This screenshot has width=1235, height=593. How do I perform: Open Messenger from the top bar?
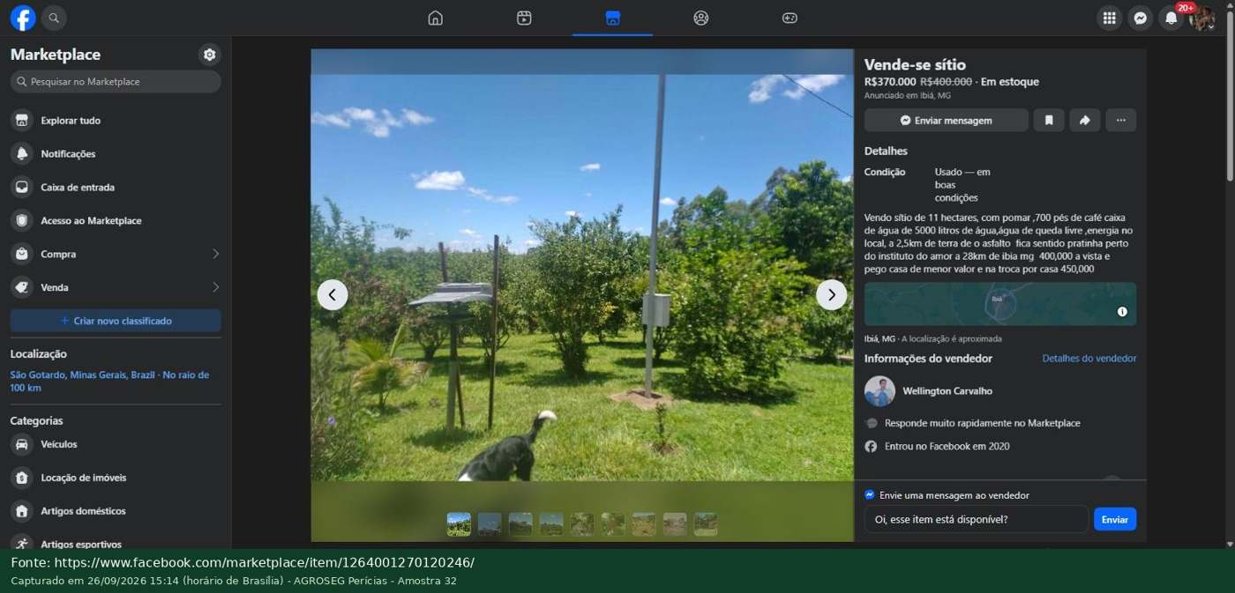(x=1140, y=18)
